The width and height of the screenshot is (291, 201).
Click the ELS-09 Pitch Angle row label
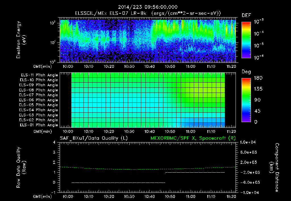coord(39,85)
